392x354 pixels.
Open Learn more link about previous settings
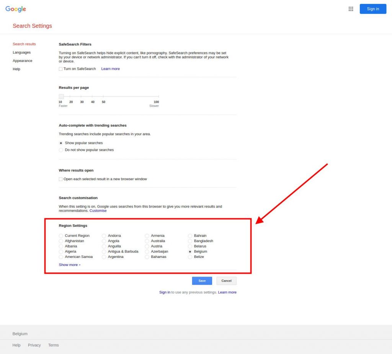(227, 292)
